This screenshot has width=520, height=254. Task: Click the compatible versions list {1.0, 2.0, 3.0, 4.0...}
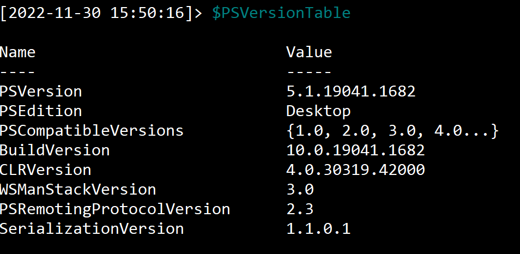(x=392, y=131)
